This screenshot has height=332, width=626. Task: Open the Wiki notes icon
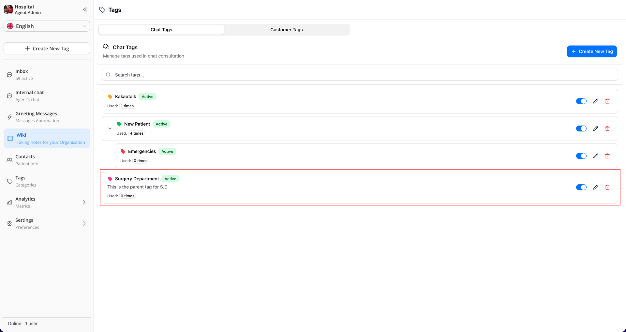pos(9,138)
